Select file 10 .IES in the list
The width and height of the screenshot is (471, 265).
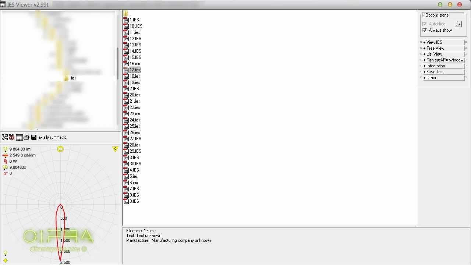pos(133,26)
